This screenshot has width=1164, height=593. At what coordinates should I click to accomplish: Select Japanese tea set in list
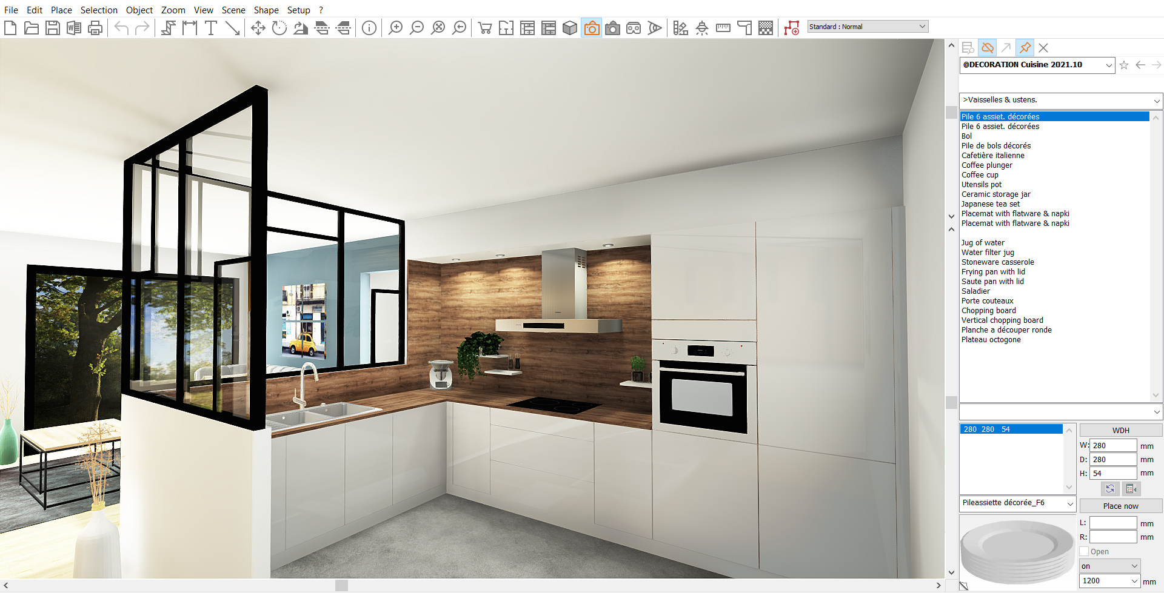990,204
